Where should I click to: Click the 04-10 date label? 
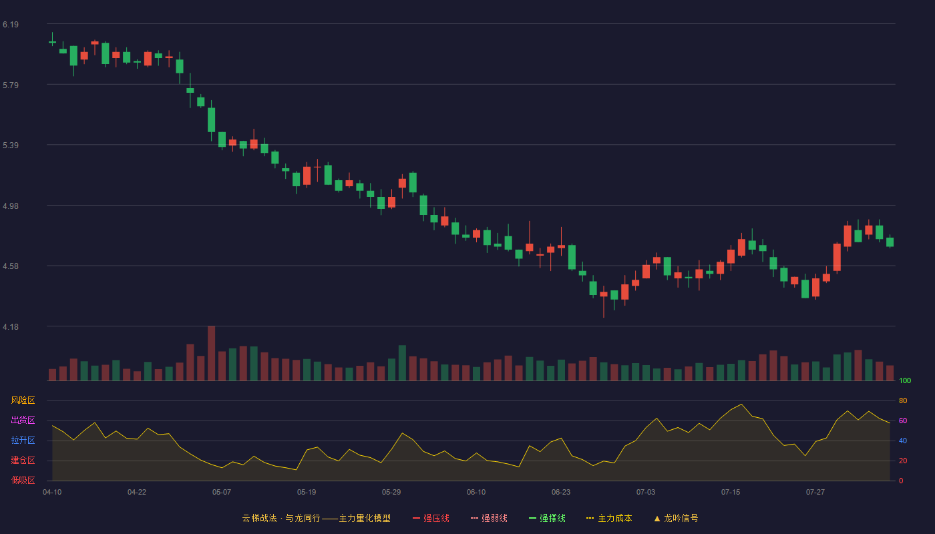(x=52, y=492)
